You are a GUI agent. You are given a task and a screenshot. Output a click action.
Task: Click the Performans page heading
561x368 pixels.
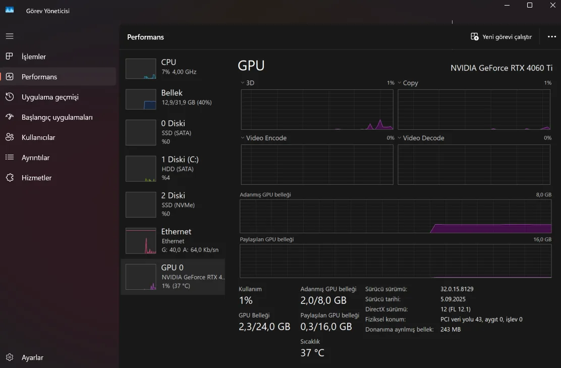(146, 37)
